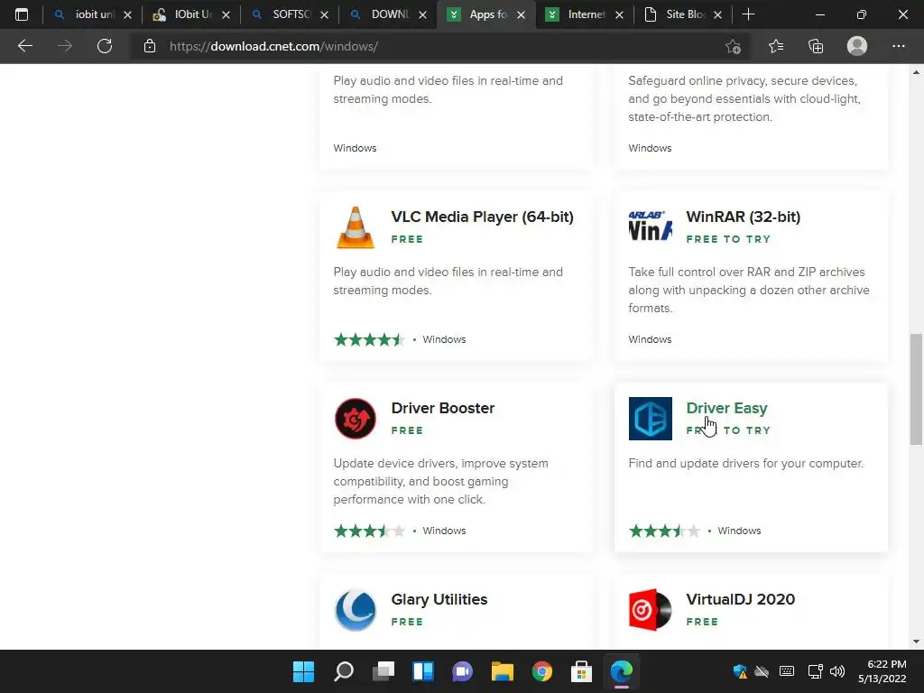View site information lock icon
This screenshot has width=924, height=693.
(x=150, y=46)
